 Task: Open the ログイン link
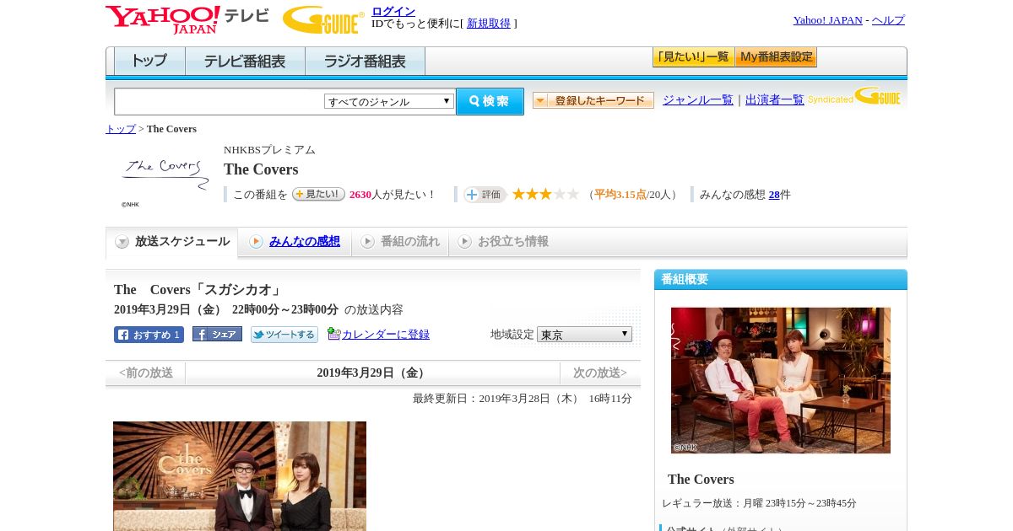tap(393, 11)
